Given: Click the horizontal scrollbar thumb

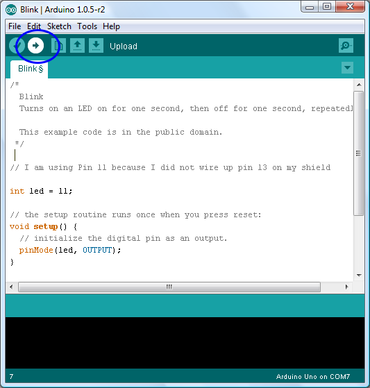Looking at the screenshot, I should pos(169,287).
